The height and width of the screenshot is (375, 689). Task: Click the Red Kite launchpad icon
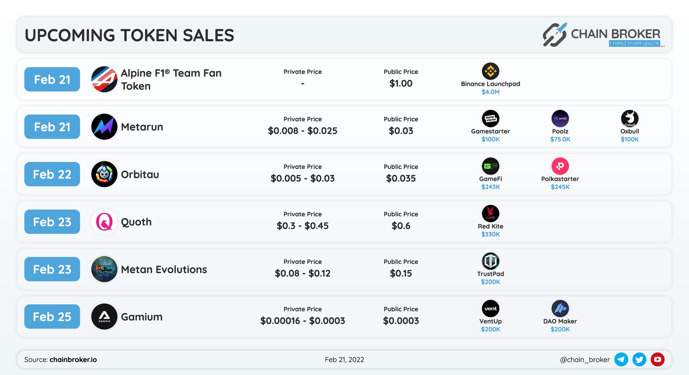(x=490, y=214)
